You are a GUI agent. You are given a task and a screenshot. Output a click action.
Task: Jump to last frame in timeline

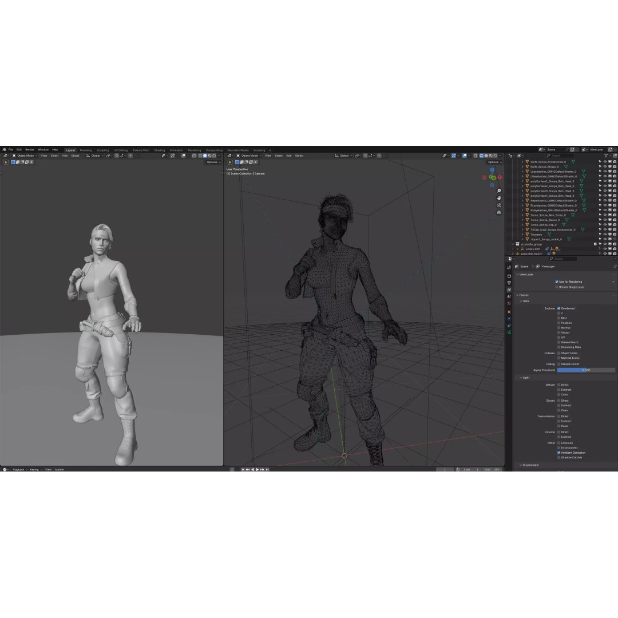267,469
